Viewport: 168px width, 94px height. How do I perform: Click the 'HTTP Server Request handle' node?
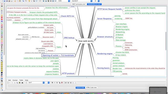(x=109, y=9)
